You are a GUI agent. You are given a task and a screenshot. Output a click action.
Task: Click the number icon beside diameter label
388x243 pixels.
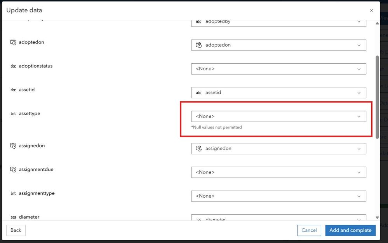pos(13,217)
